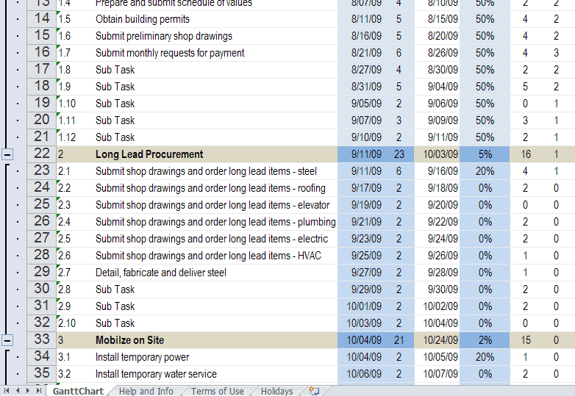
Task: Go to last sheet navigation arrow
Action: click(38, 391)
